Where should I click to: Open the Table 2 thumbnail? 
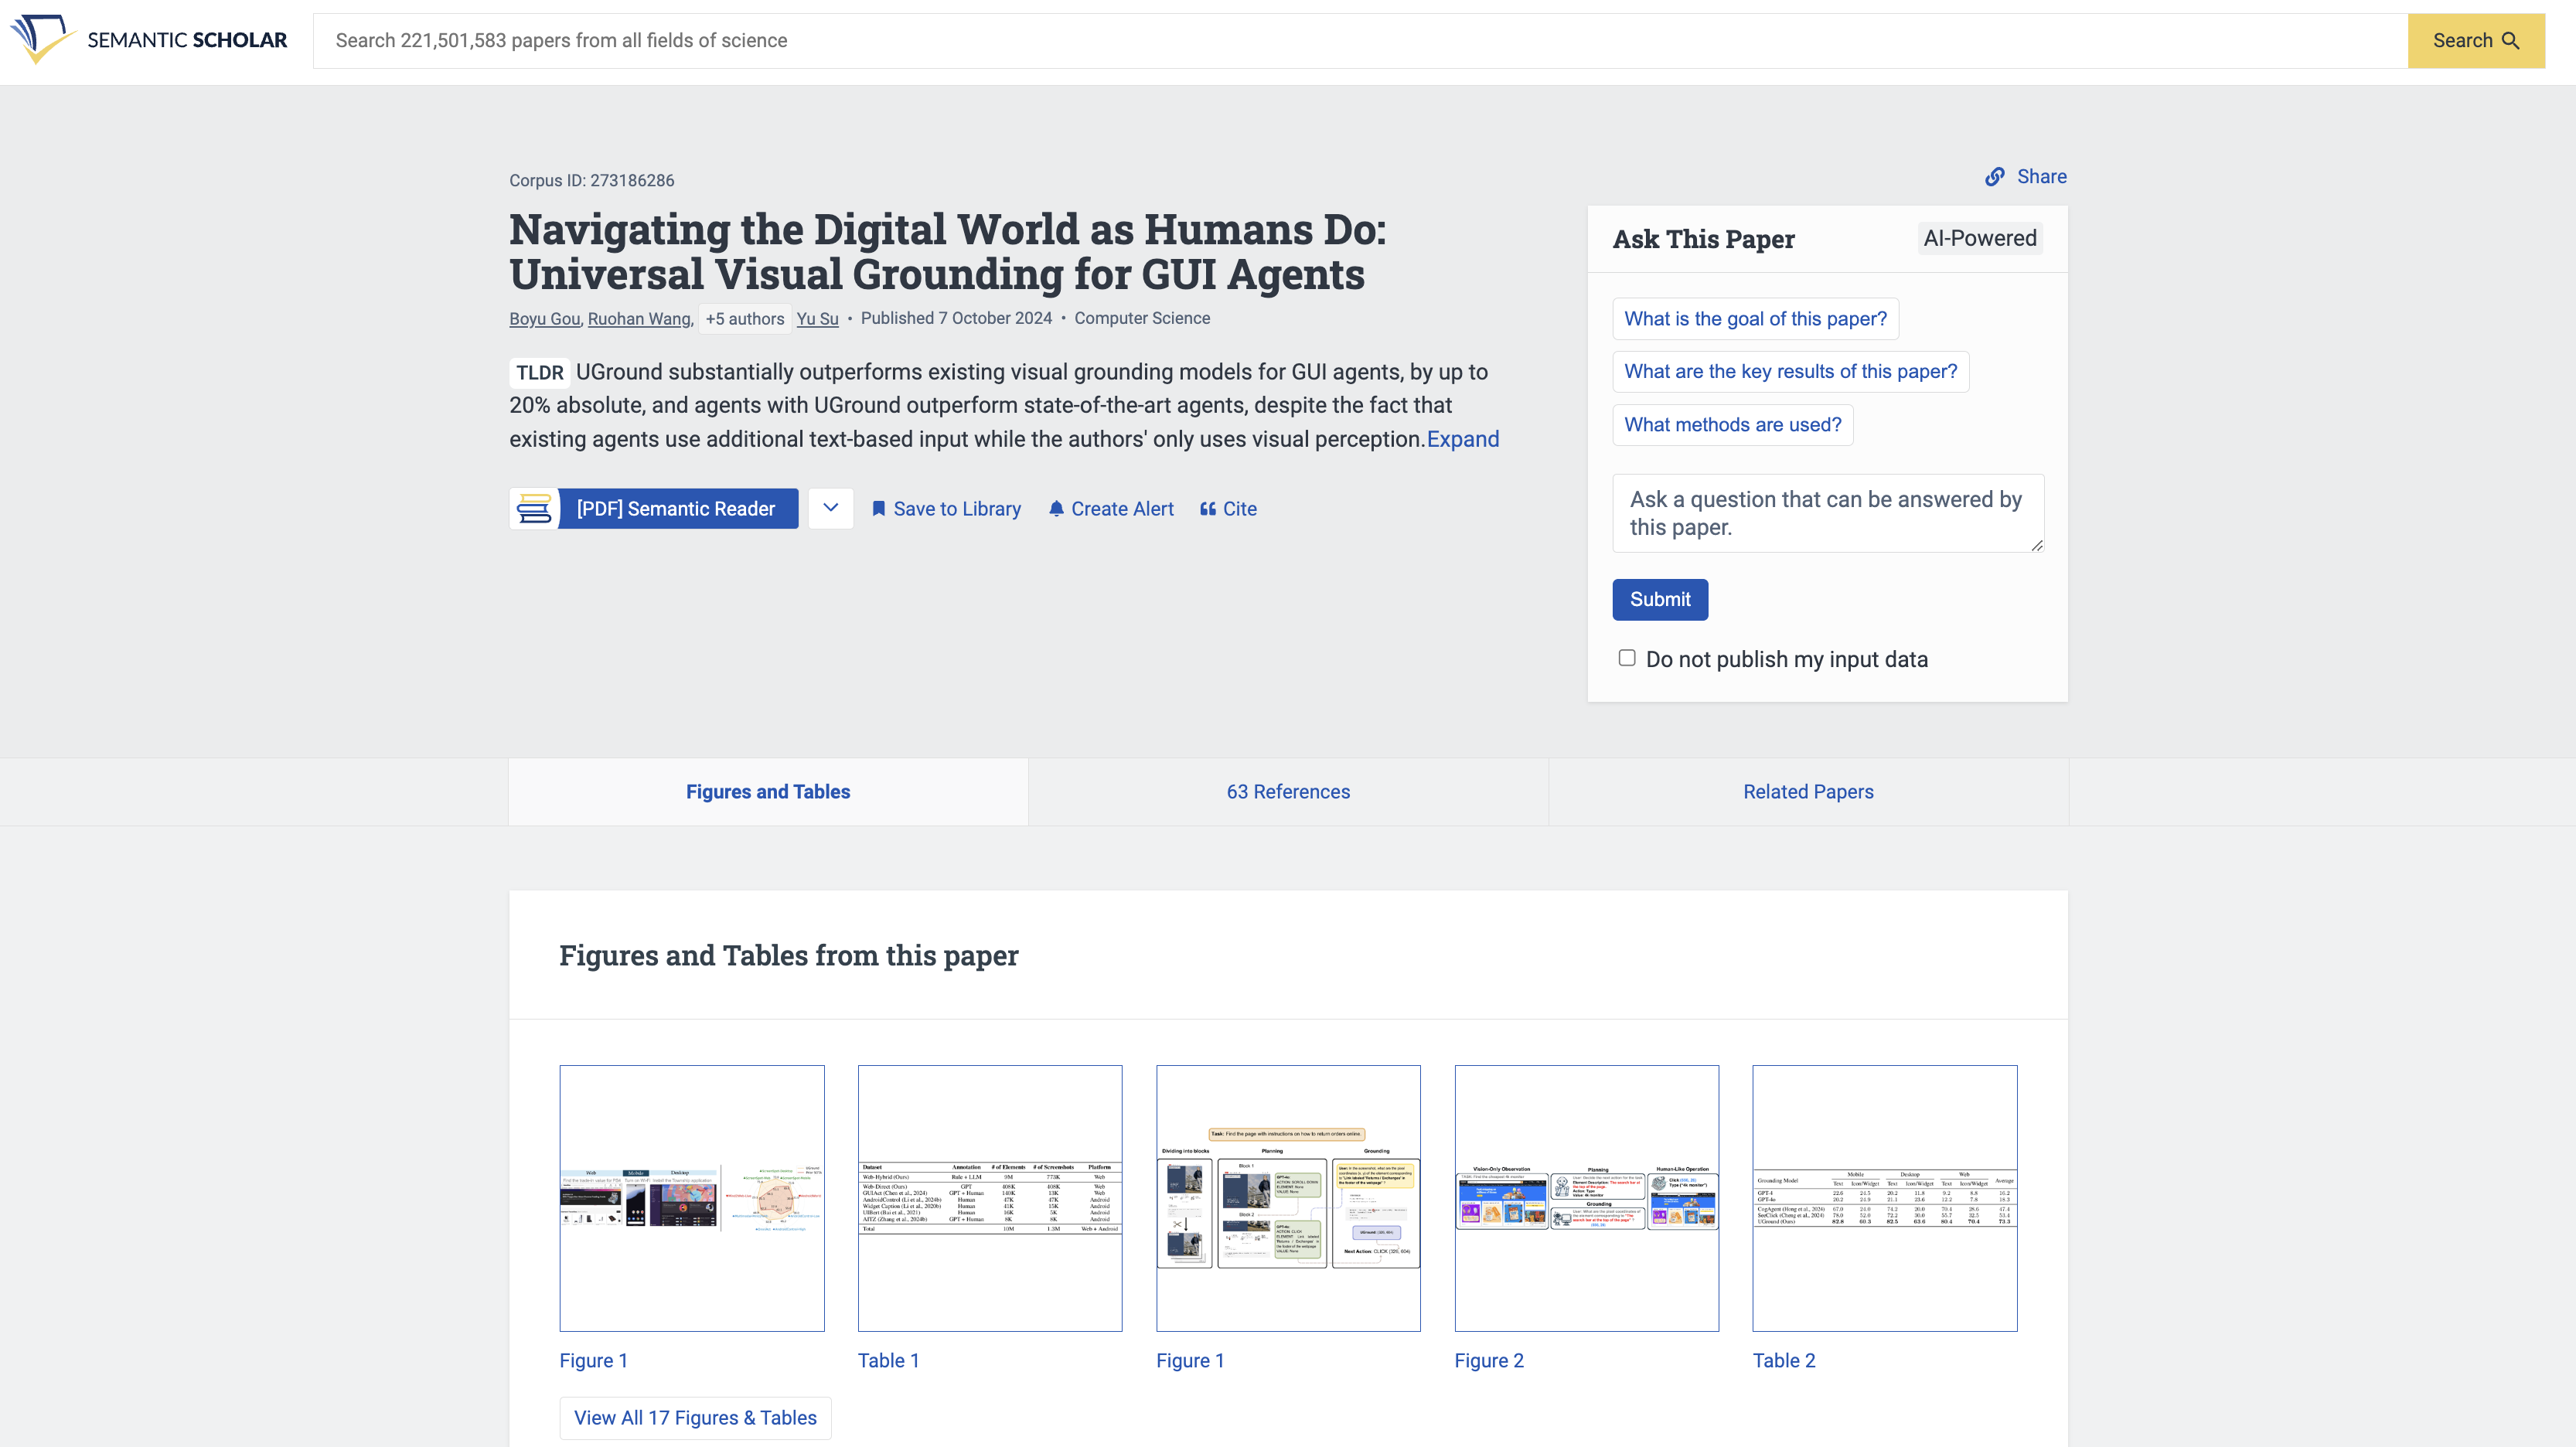[x=1884, y=1198]
